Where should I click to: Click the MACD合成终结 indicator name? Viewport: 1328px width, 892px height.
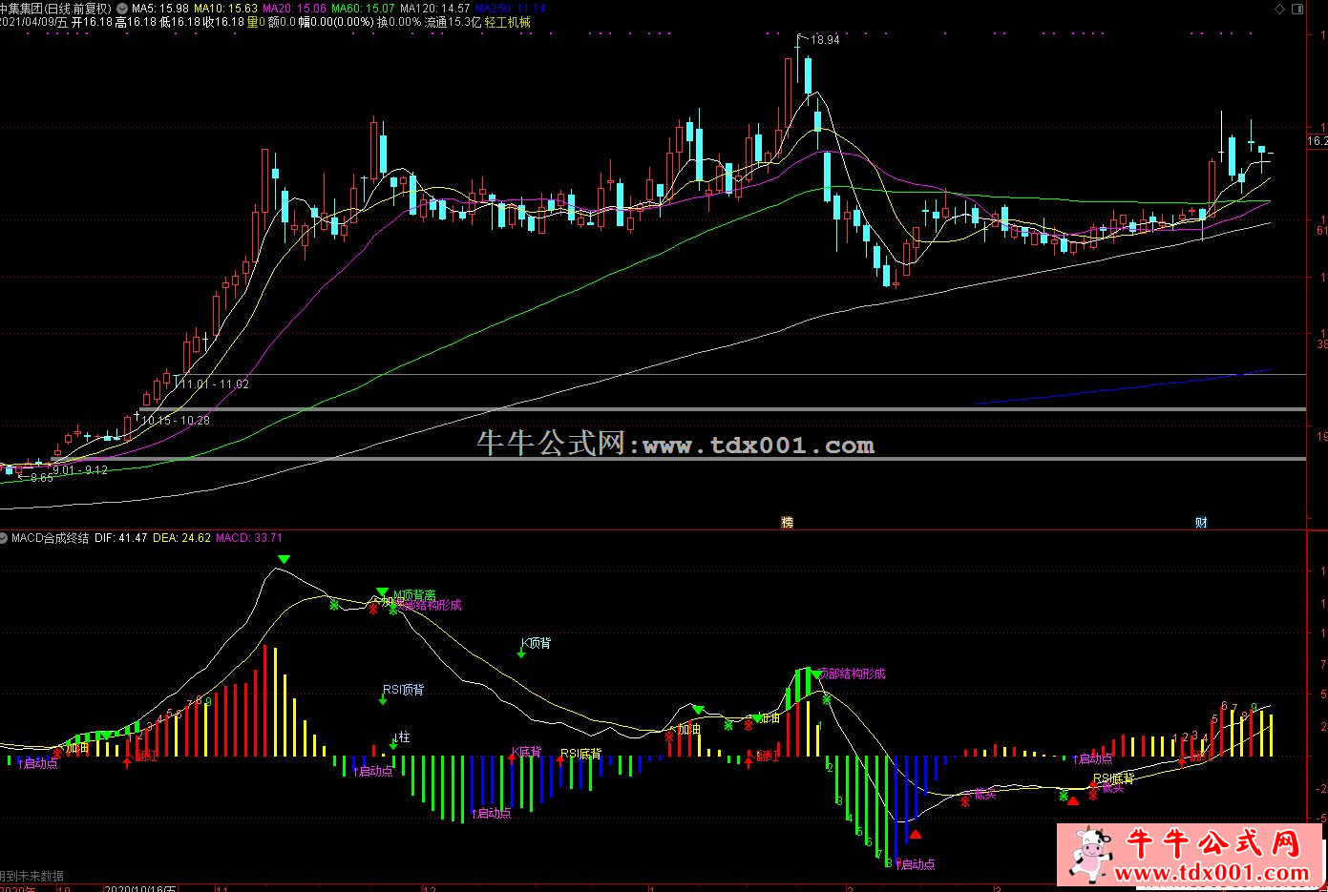click(x=51, y=538)
